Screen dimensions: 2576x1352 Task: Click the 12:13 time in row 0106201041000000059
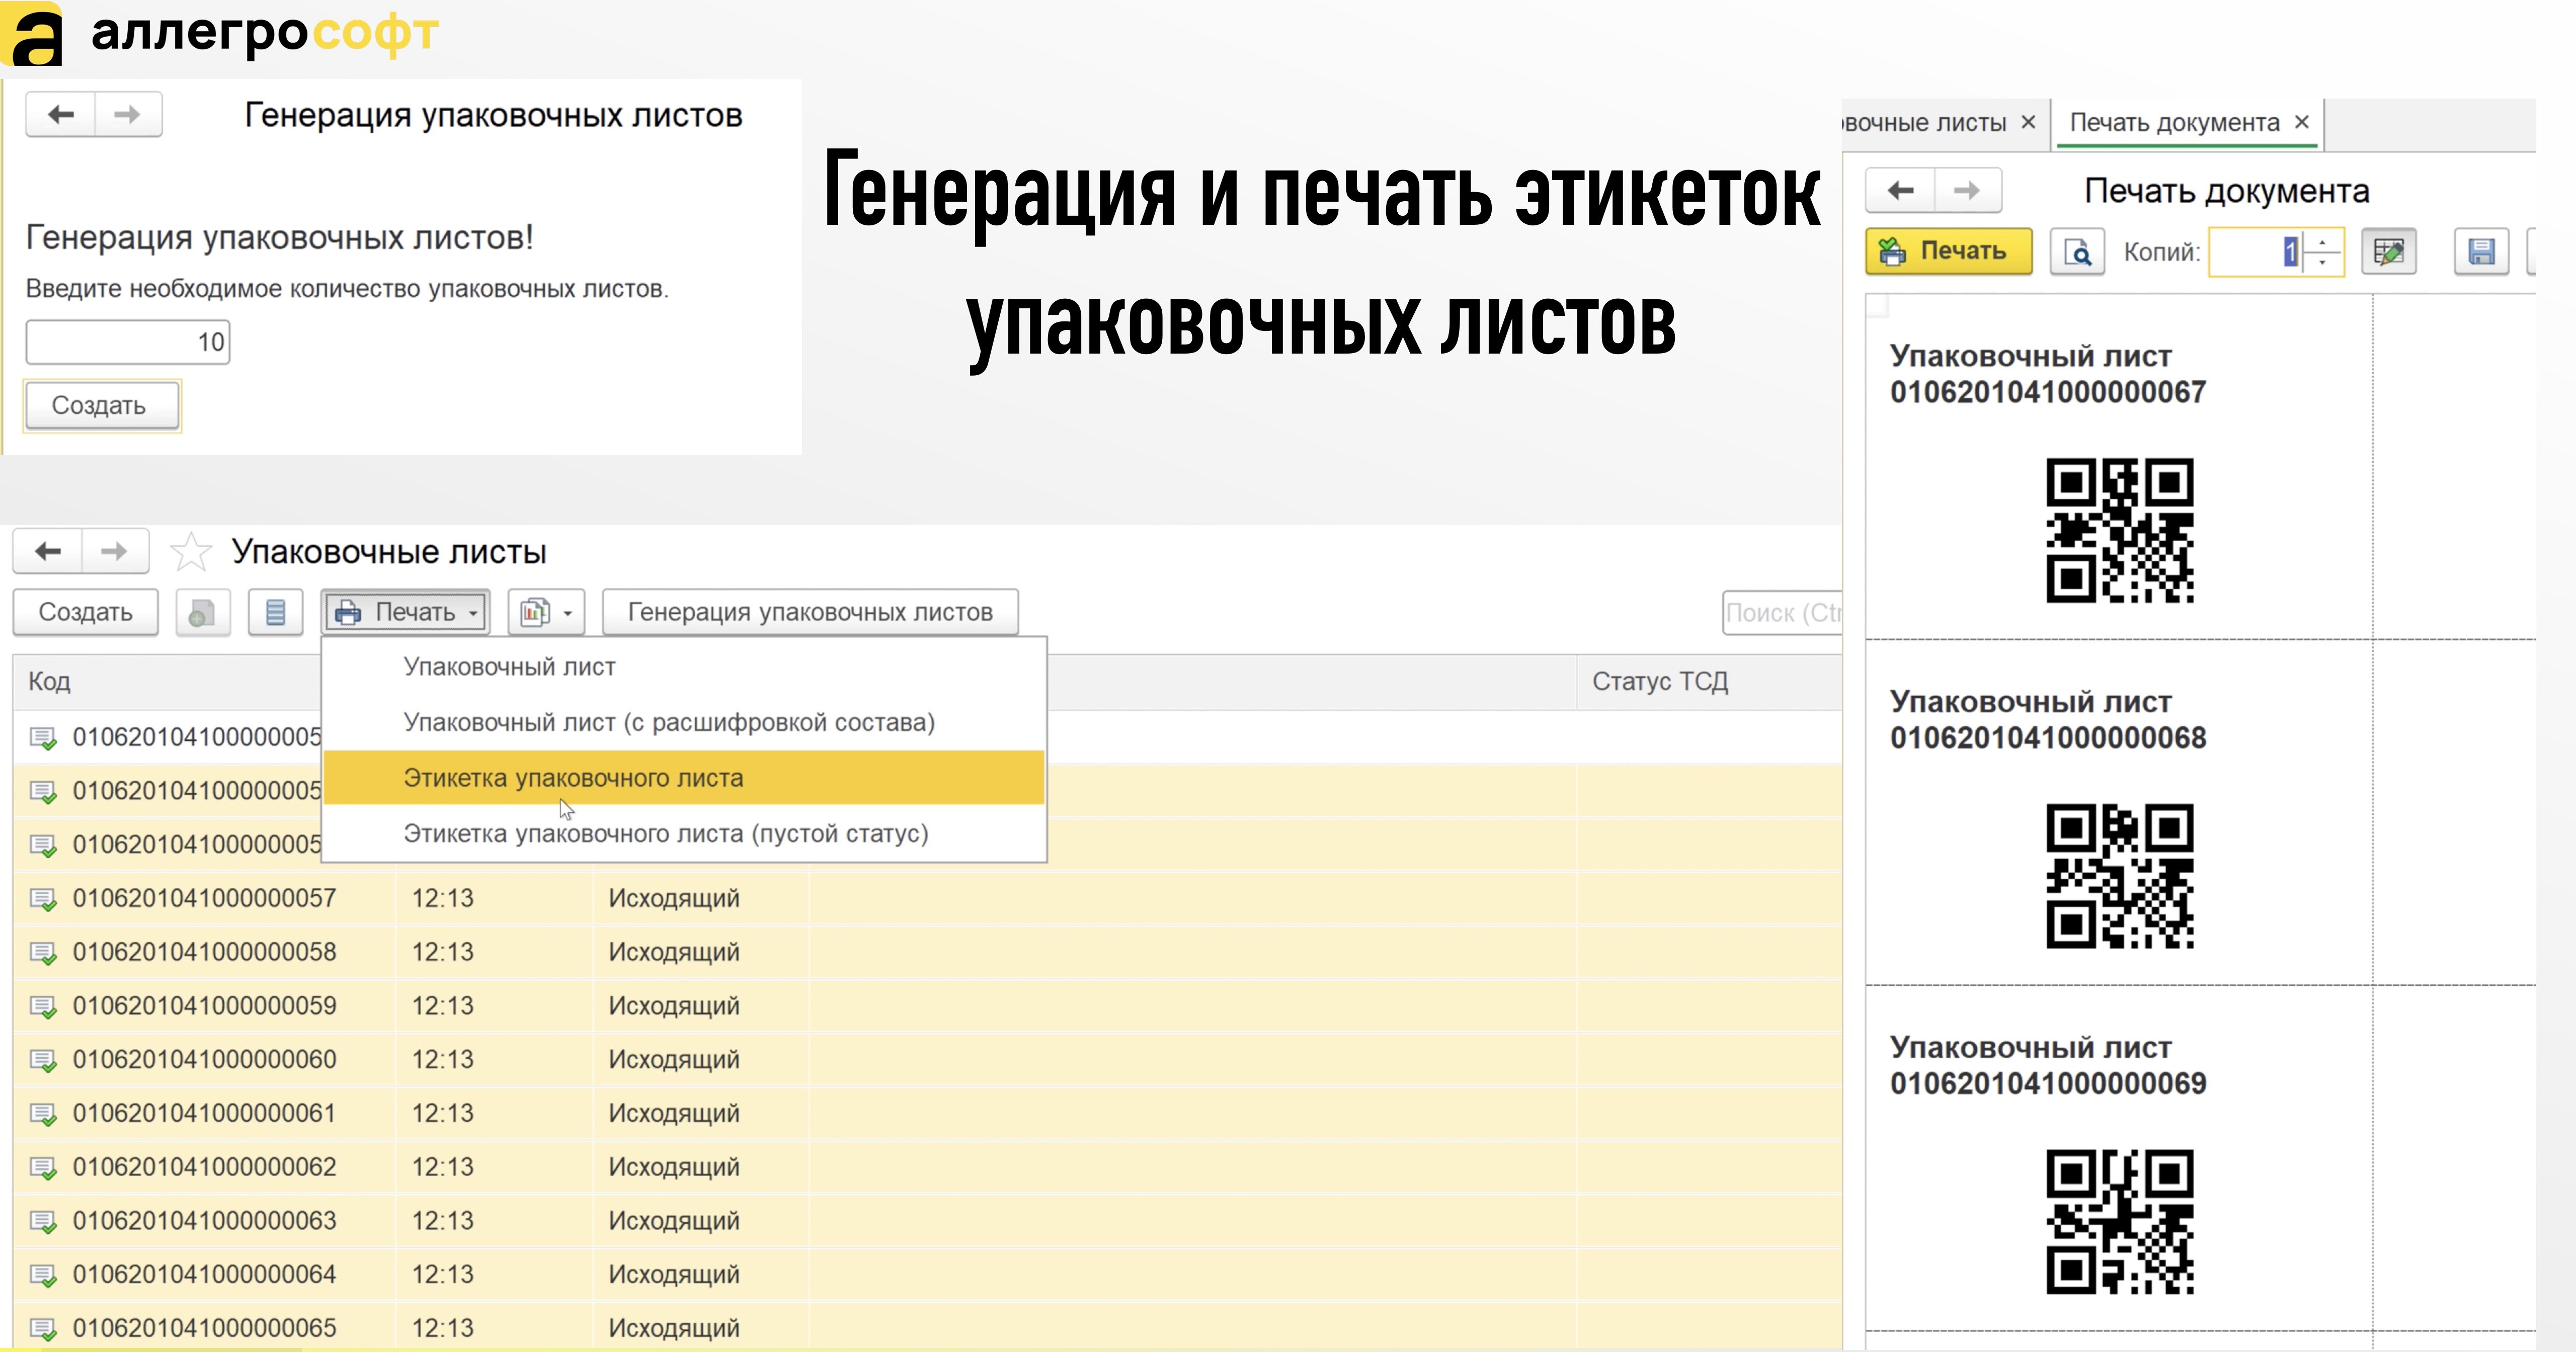443,1006
